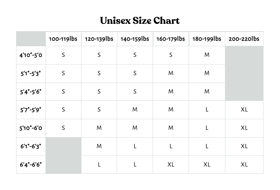
Task: Click the 6'1"-6'3" height row label
Action: 31,146
